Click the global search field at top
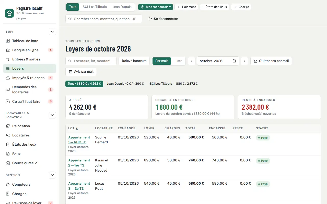 [104, 19]
